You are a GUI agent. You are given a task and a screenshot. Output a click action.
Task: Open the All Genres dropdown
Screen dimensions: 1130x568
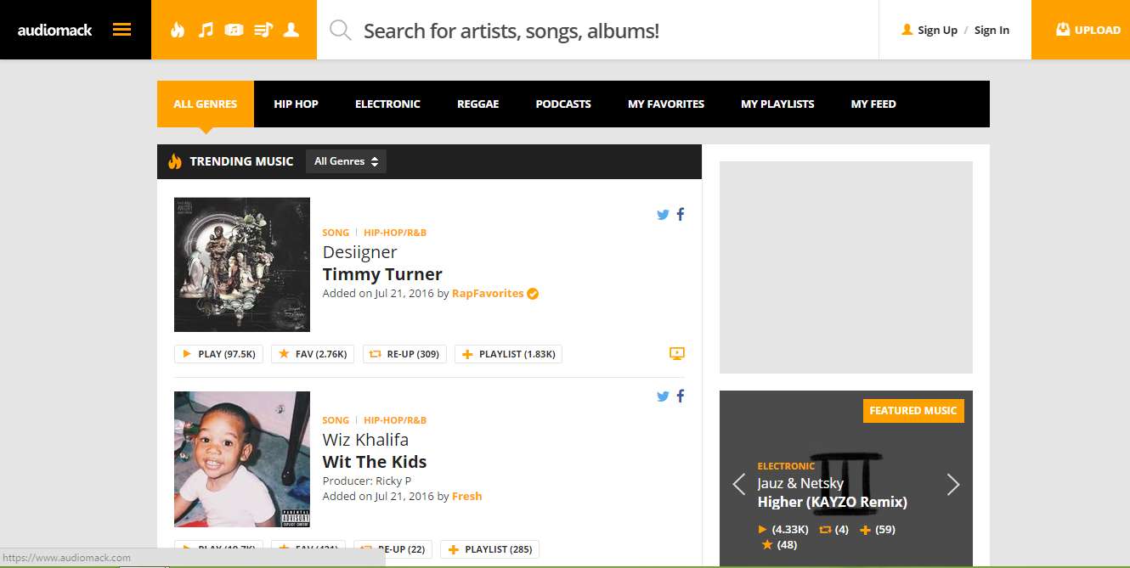(x=346, y=161)
